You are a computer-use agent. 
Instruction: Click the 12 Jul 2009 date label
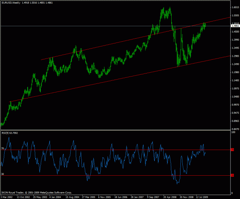pos(202,197)
